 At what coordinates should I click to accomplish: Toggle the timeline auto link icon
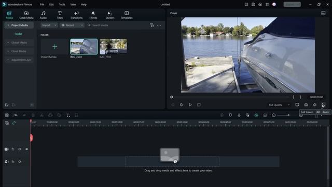[14, 123]
